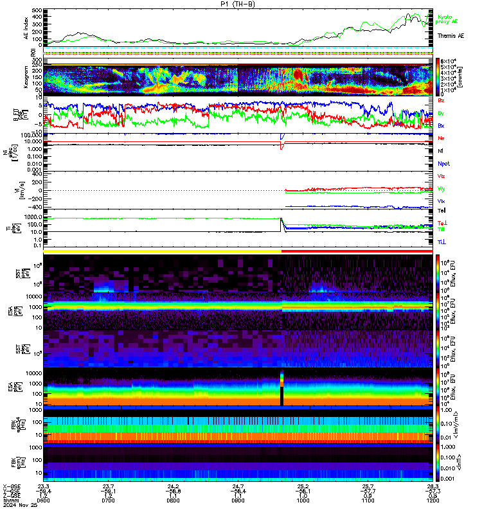Select X-GSE value 25.2
482x514 pixels.
click(x=303, y=486)
